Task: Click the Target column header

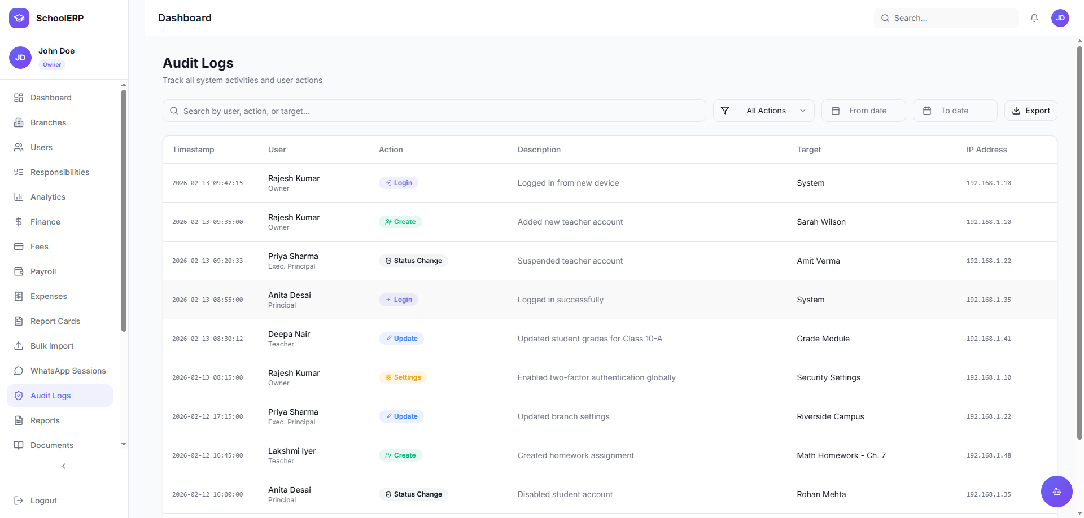Action: point(808,150)
